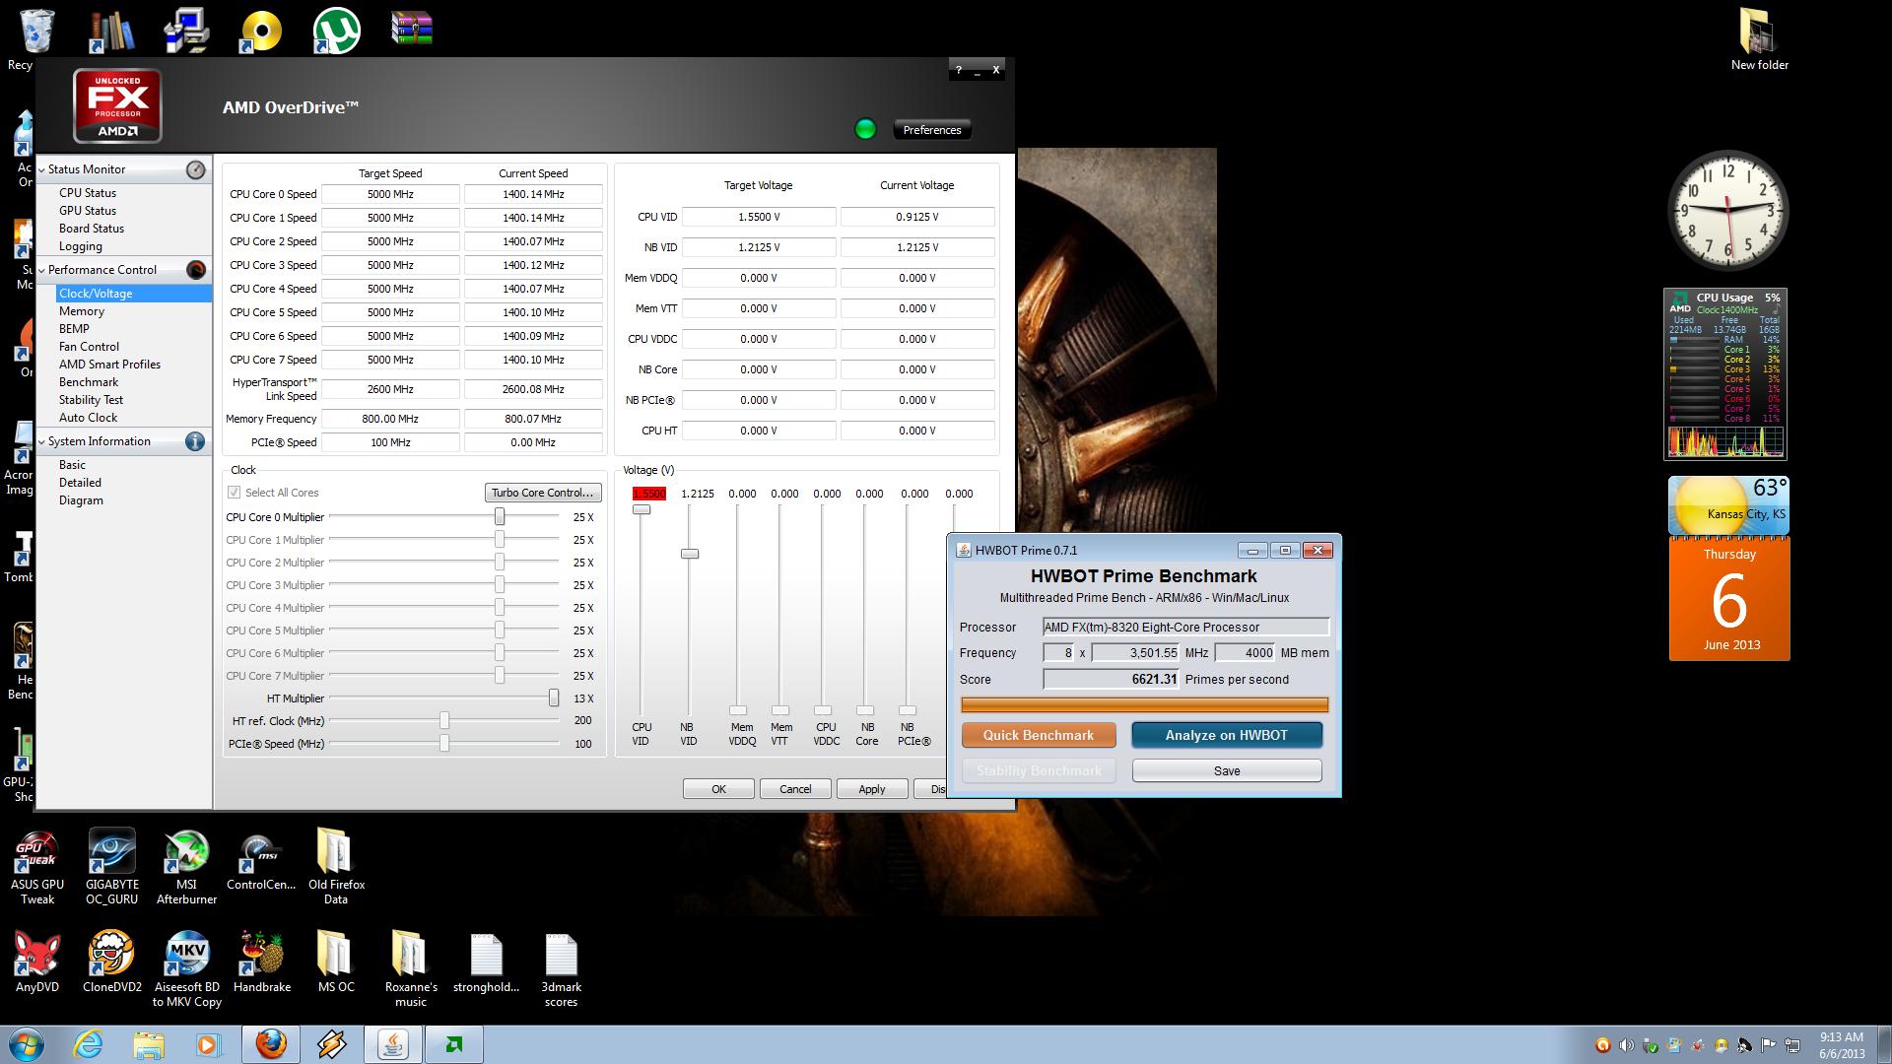The width and height of the screenshot is (1892, 1064).
Task: Click the Apply button in OverDrive
Action: click(872, 789)
